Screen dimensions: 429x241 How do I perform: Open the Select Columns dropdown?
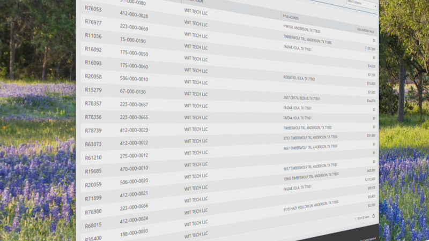pos(361,4)
